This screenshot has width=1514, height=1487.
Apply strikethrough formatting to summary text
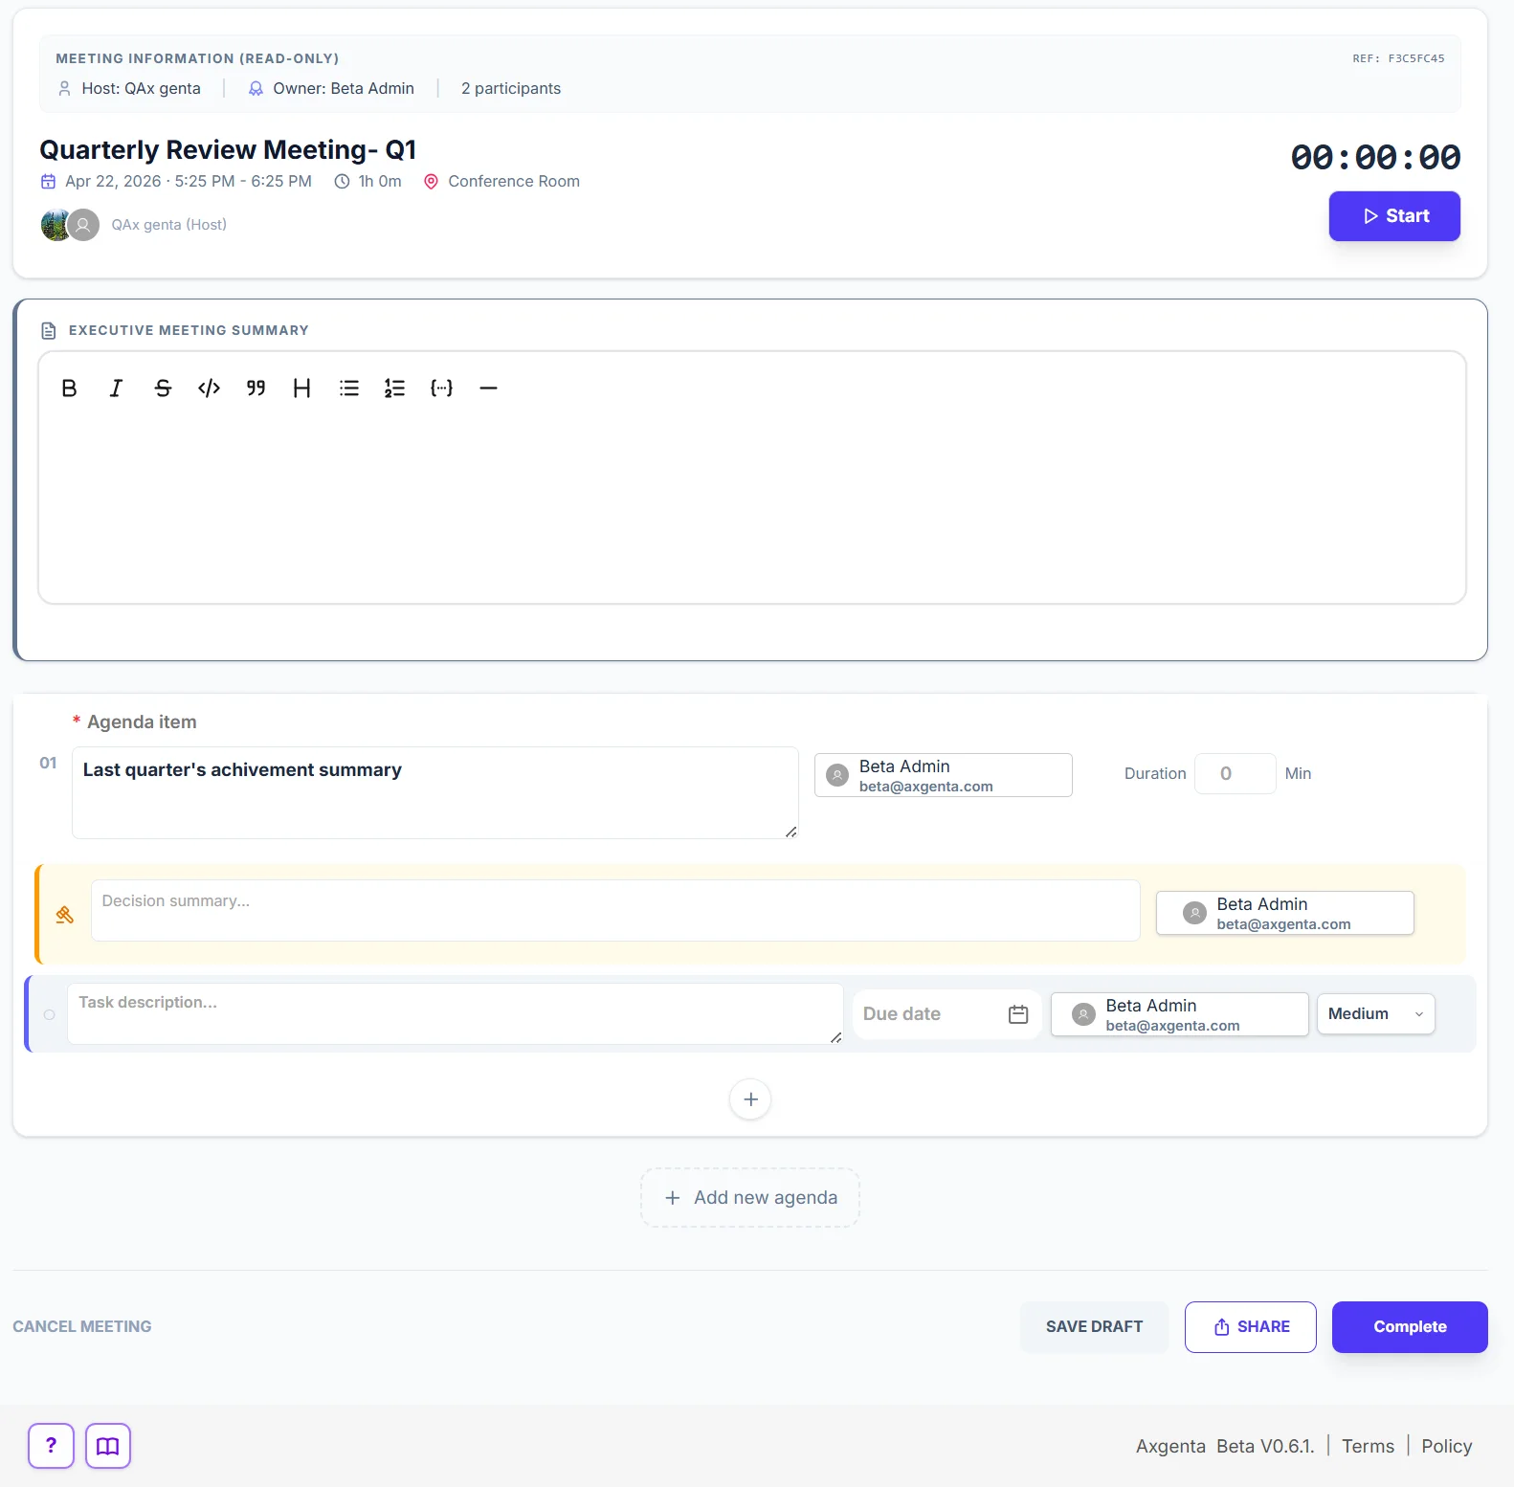click(163, 388)
